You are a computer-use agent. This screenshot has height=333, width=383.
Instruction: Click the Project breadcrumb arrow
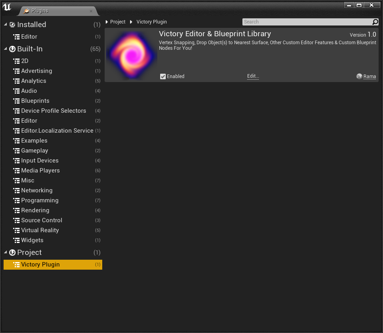(107, 22)
